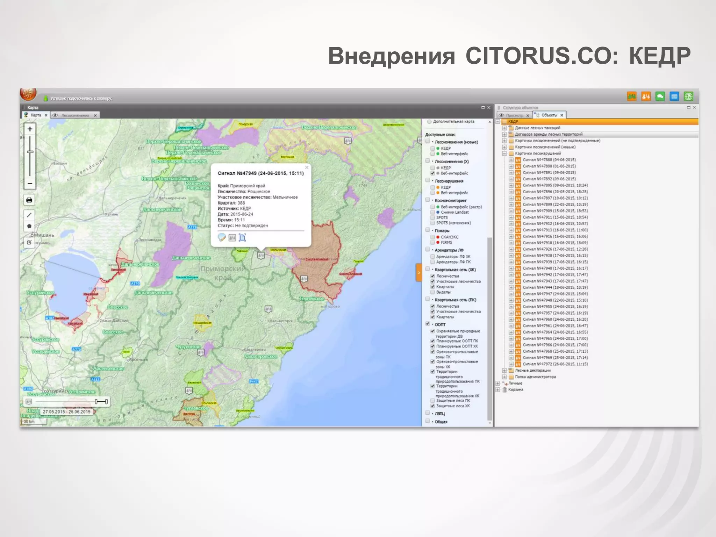
Task: Select the polygon drawing tool
Action: click(29, 226)
